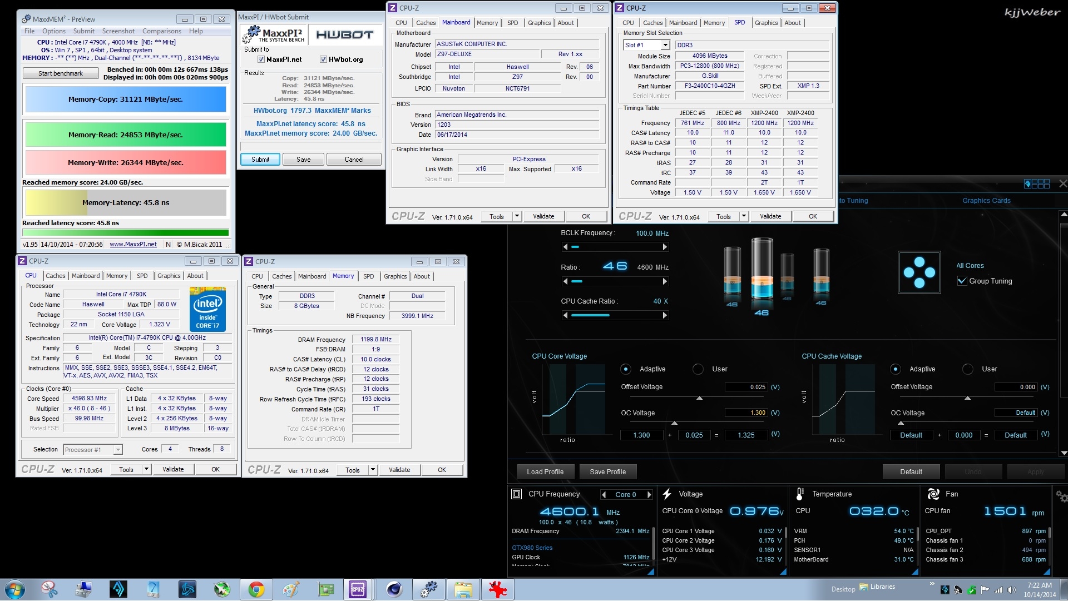The width and height of the screenshot is (1068, 601).
Task: Open the Cinema 4D taskbar icon
Action: point(394,589)
